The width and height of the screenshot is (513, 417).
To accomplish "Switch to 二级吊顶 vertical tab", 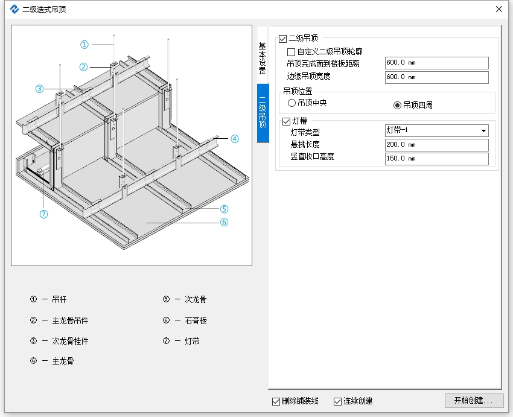I will pos(263,112).
